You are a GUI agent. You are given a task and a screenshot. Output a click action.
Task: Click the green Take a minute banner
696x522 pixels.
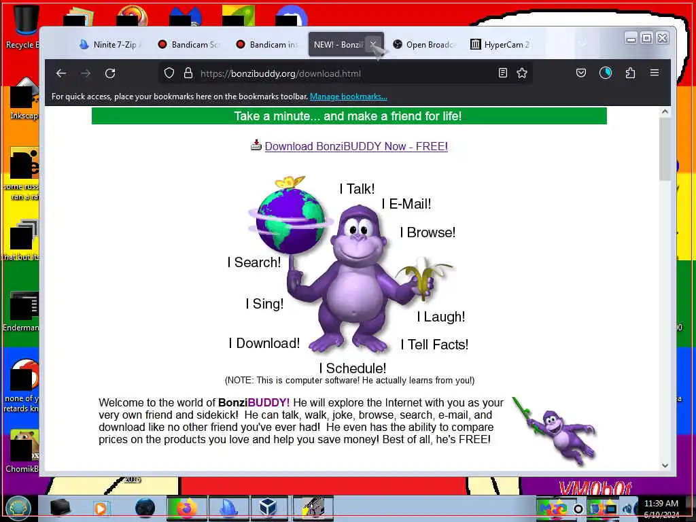coord(349,116)
